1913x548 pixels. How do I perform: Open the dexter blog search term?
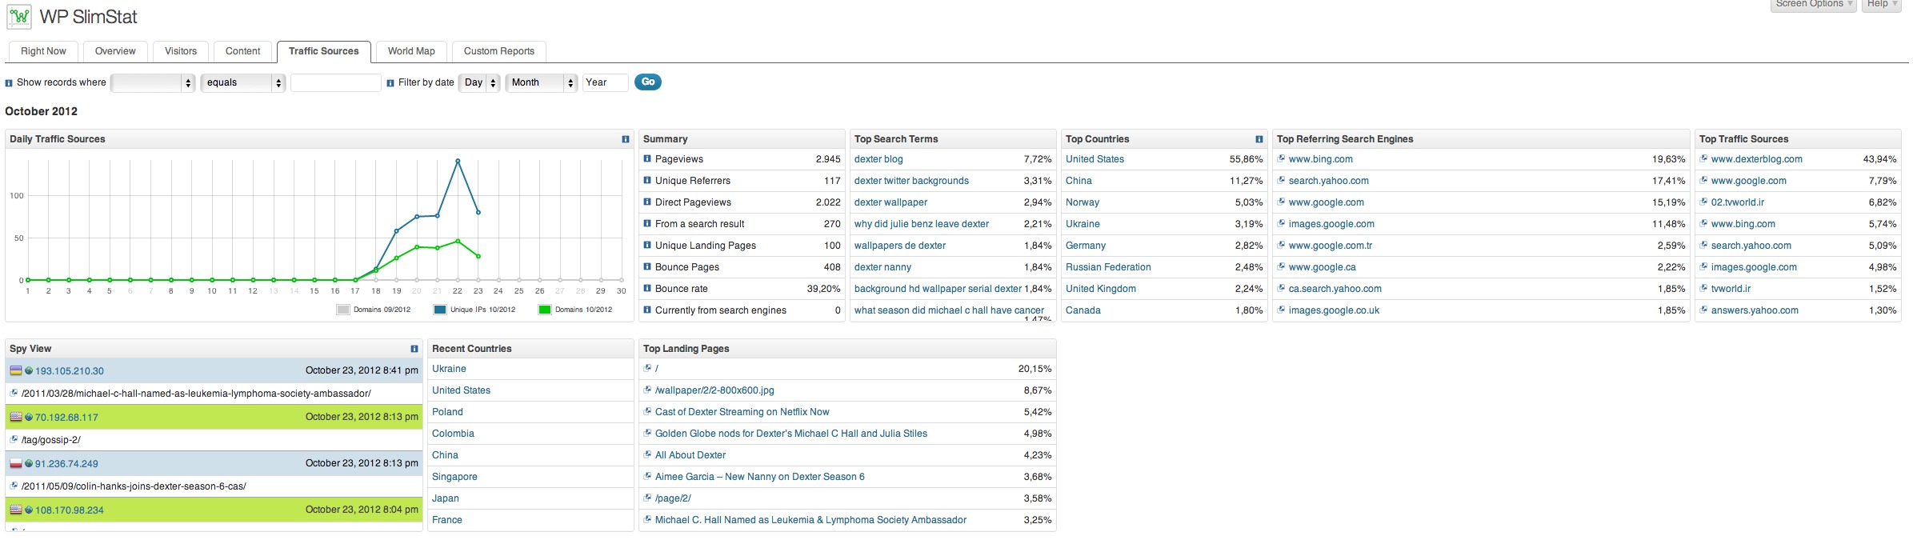[x=878, y=159]
